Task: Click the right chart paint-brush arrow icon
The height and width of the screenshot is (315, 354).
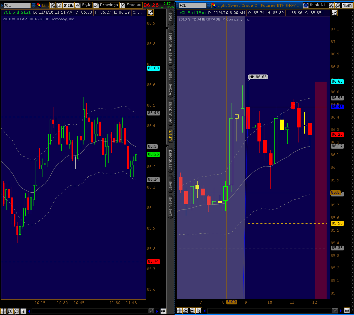Action: [x=331, y=5]
